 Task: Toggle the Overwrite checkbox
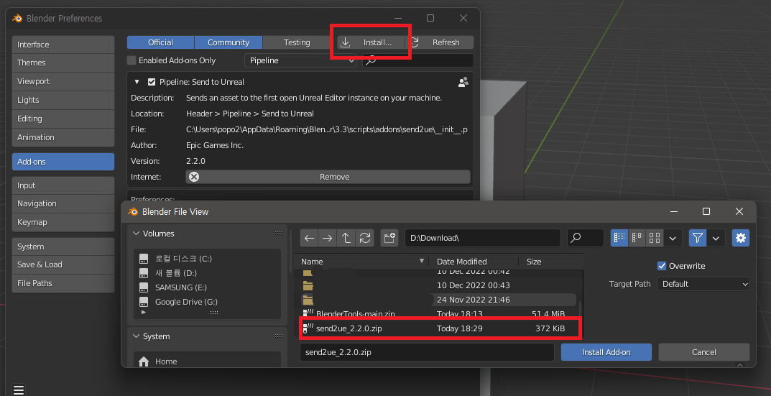pyautogui.click(x=662, y=266)
